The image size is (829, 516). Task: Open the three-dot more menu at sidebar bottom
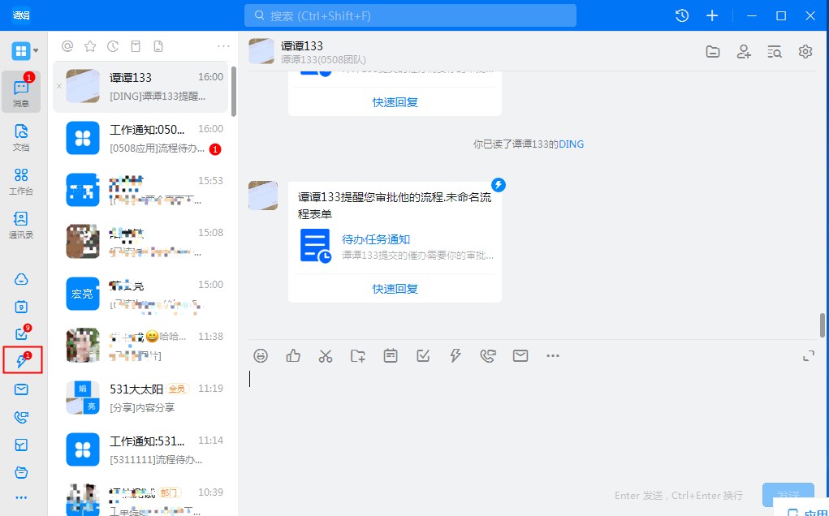click(x=21, y=497)
